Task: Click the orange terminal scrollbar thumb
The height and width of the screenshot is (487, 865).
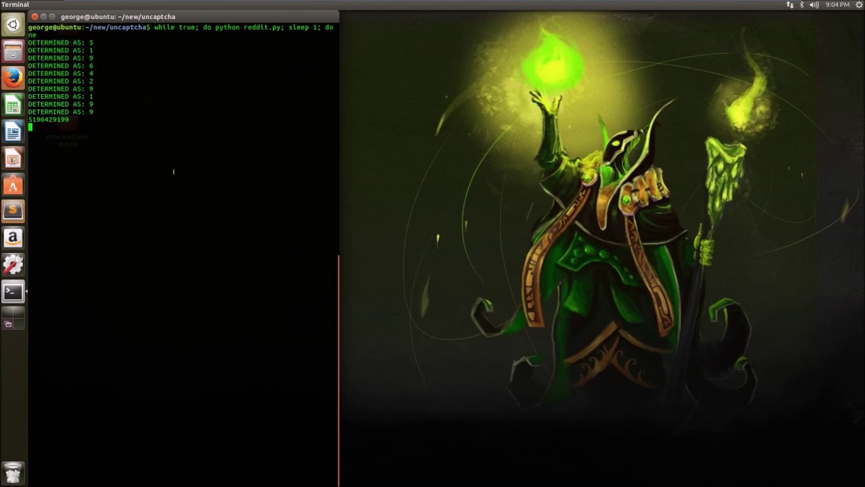Action: click(x=339, y=371)
